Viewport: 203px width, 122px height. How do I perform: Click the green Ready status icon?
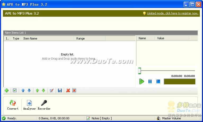[4, 118]
